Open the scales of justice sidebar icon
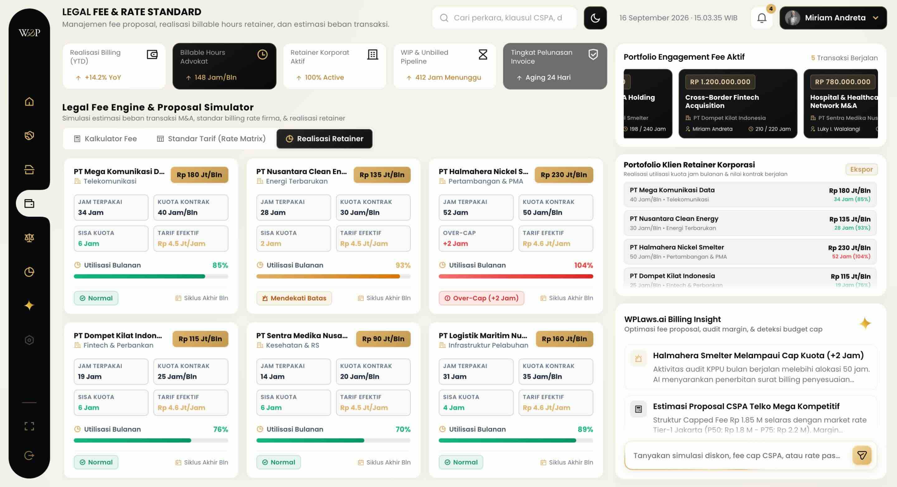The width and height of the screenshot is (897, 487). point(29,238)
